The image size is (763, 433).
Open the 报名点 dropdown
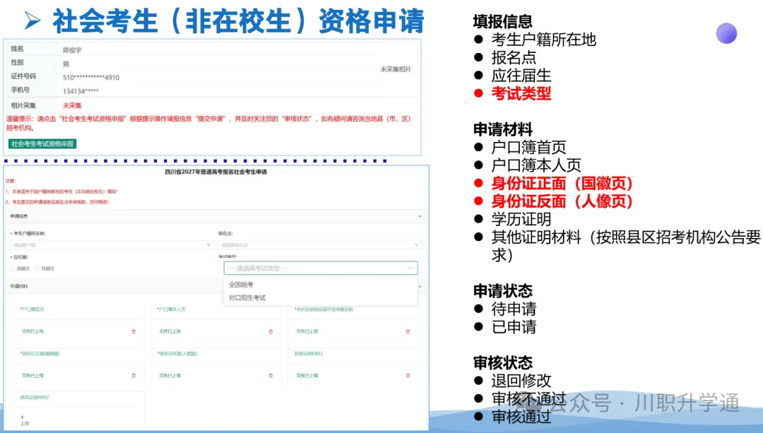(x=319, y=244)
